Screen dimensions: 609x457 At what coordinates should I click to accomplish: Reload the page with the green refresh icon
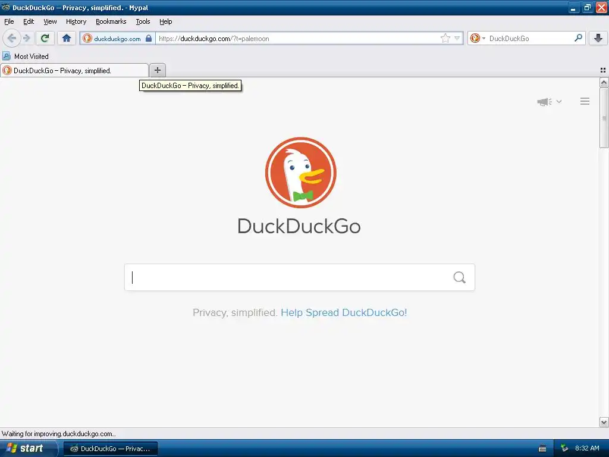tap(45, 38)
